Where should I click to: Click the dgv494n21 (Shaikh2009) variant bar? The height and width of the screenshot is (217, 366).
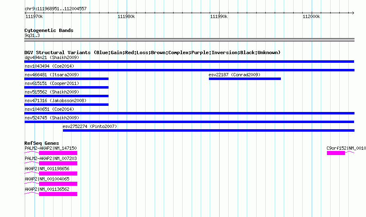tap(189, 62)
